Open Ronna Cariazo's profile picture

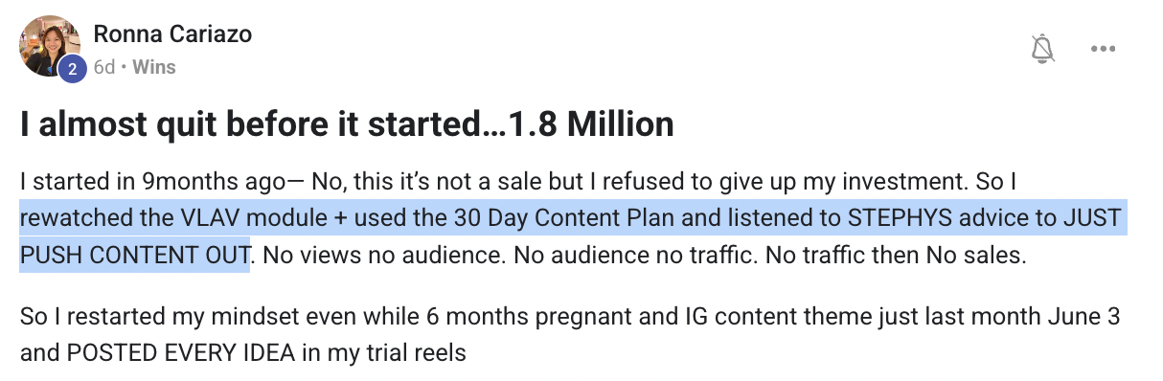48,44
